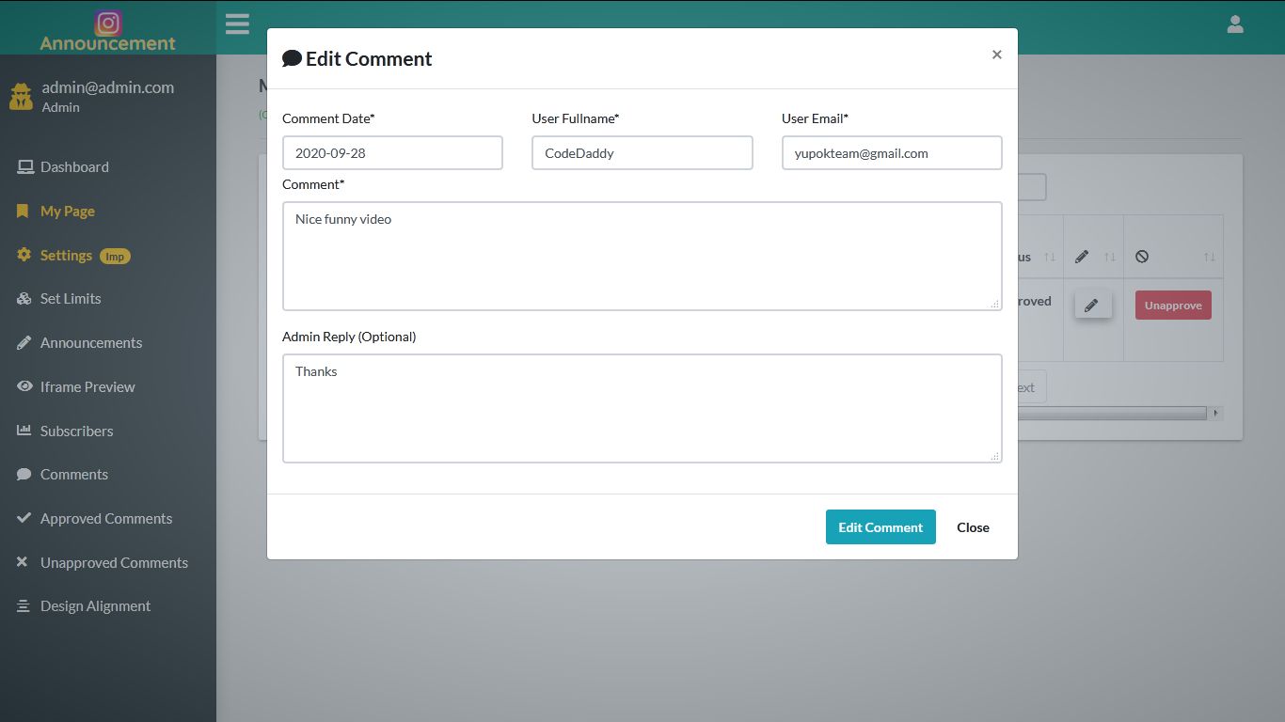
Task: Click the horizontal scrollbar arrow
Action: pyautogui.click(x=1214, y=413)
